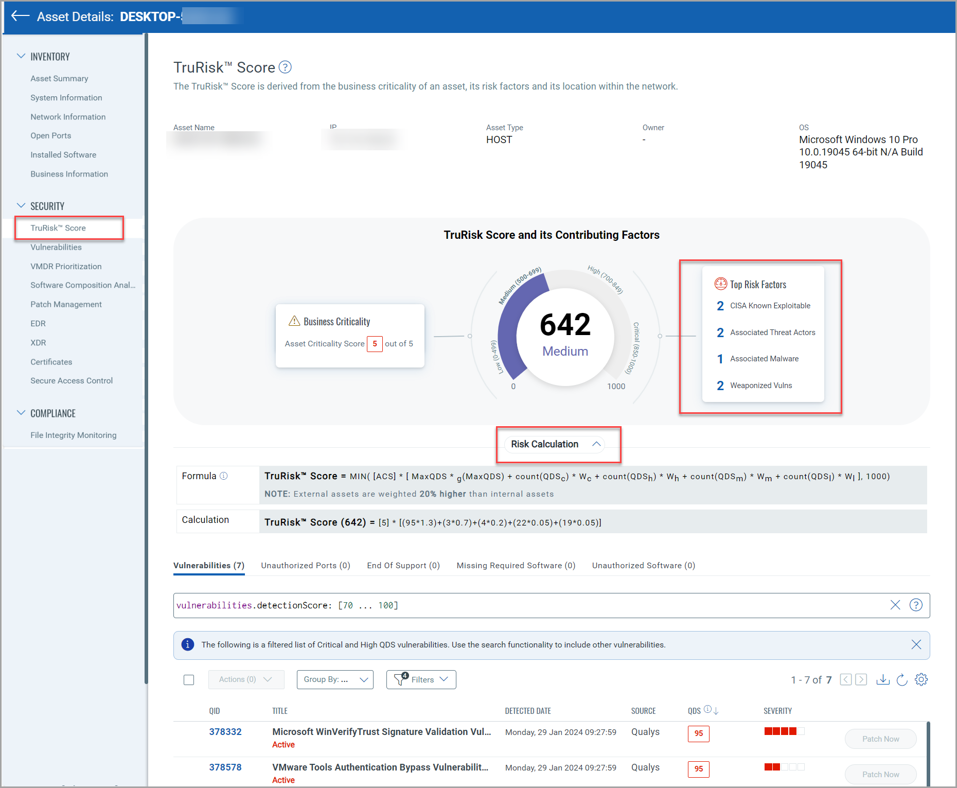957x788 pixels.
Task: Open XDR page
Action: click(x=38, y=343)
